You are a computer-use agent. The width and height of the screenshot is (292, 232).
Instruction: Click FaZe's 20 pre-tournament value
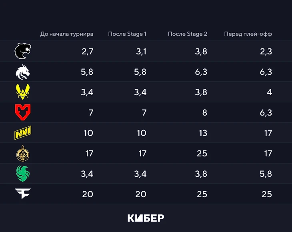(x=88, y=194)
